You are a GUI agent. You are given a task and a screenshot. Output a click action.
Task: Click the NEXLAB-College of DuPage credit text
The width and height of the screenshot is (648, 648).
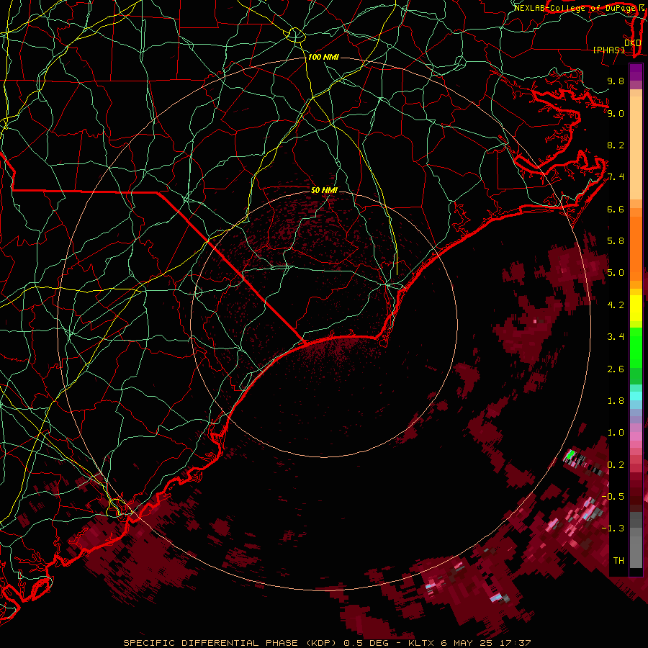tap(575, 8)
